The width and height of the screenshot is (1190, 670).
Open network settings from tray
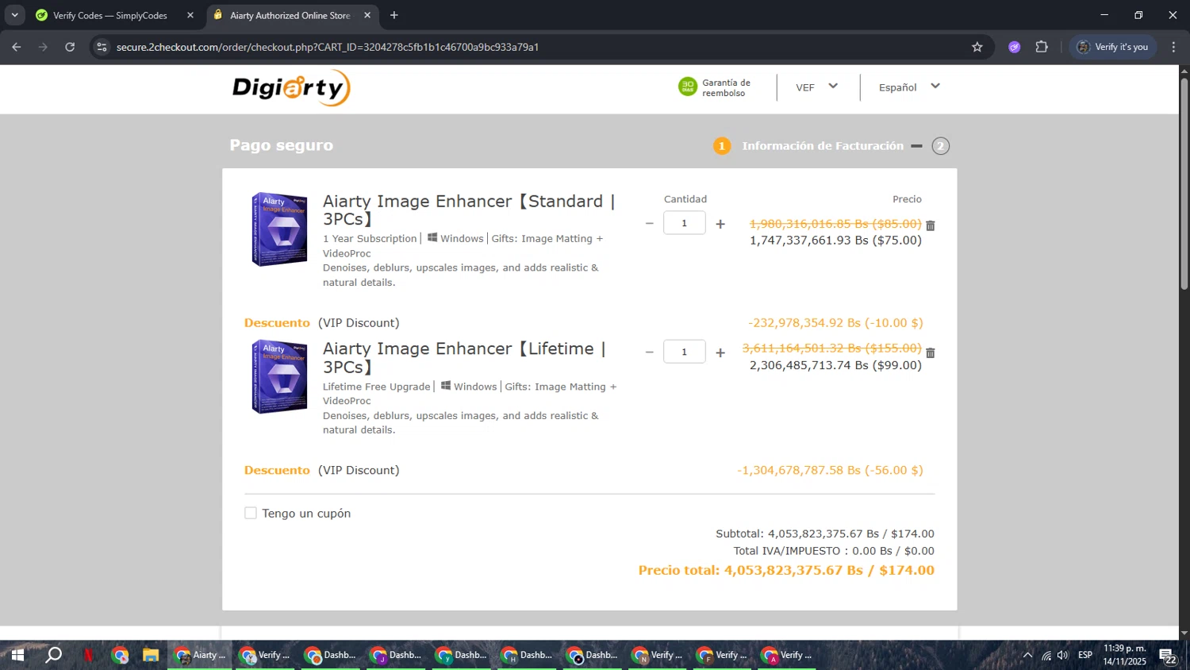1046,655
